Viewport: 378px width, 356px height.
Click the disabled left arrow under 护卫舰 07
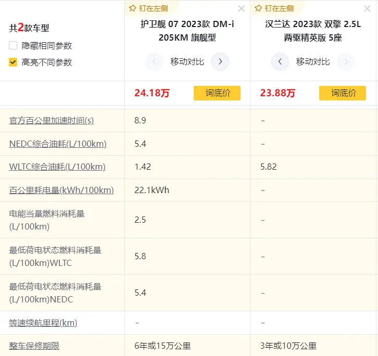pos(154,62)
